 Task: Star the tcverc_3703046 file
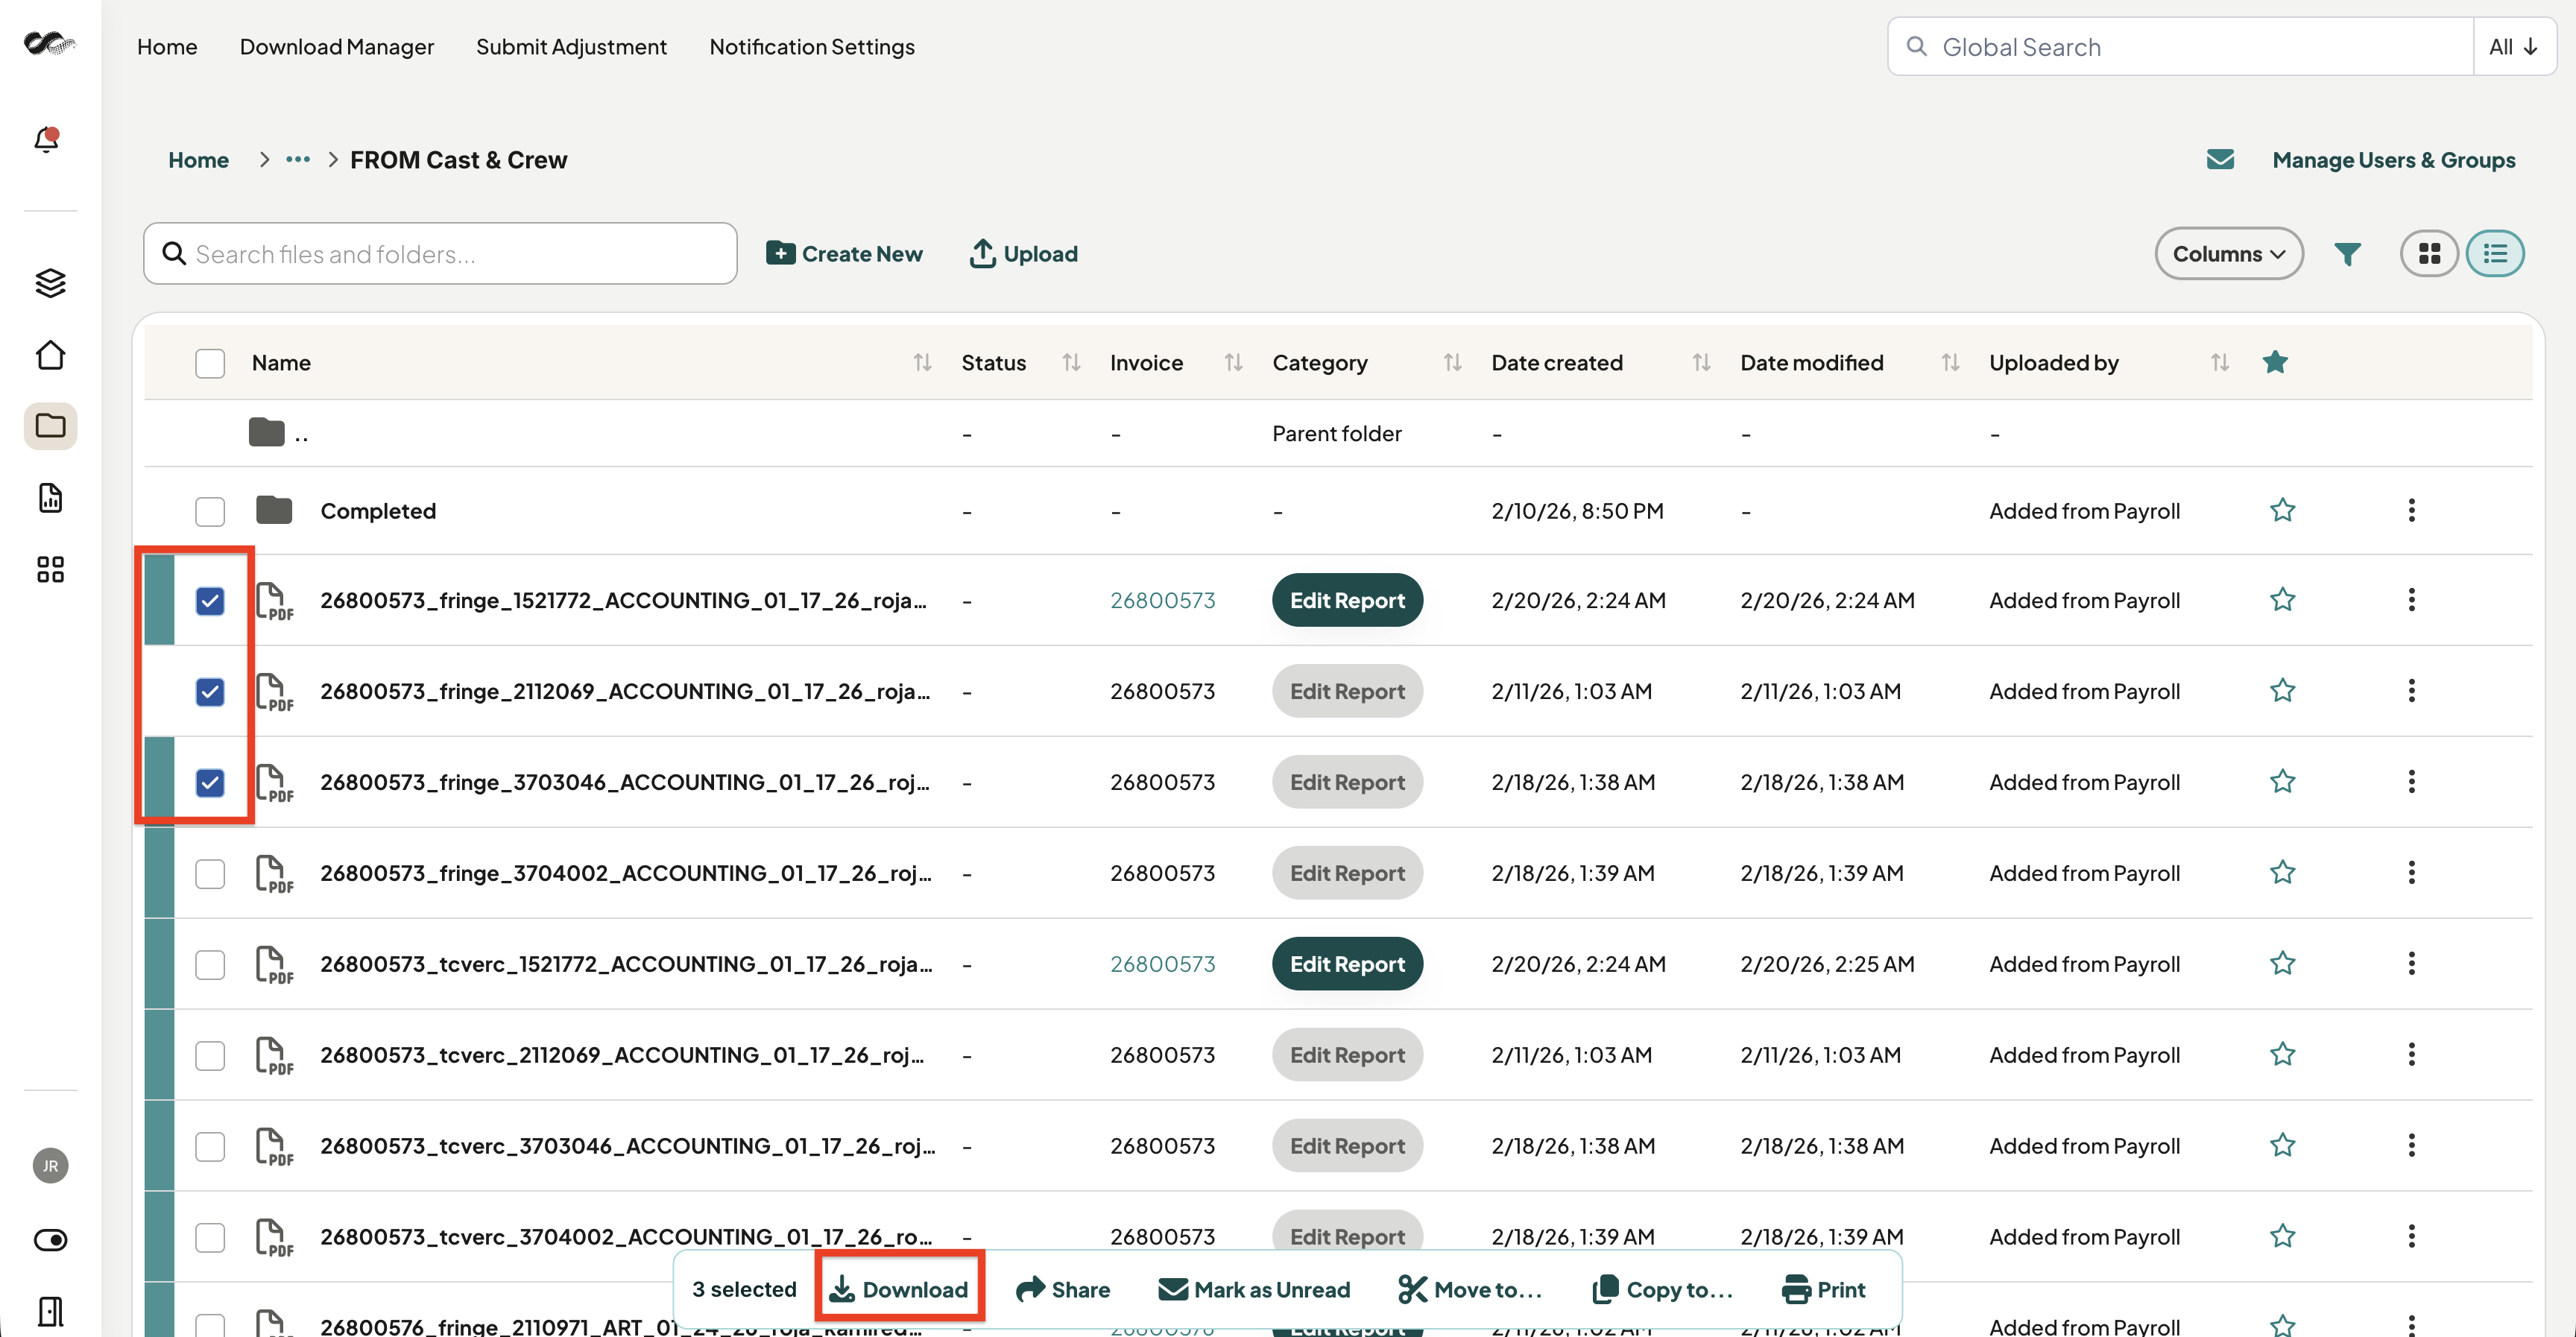(x=2282, y=1145)
